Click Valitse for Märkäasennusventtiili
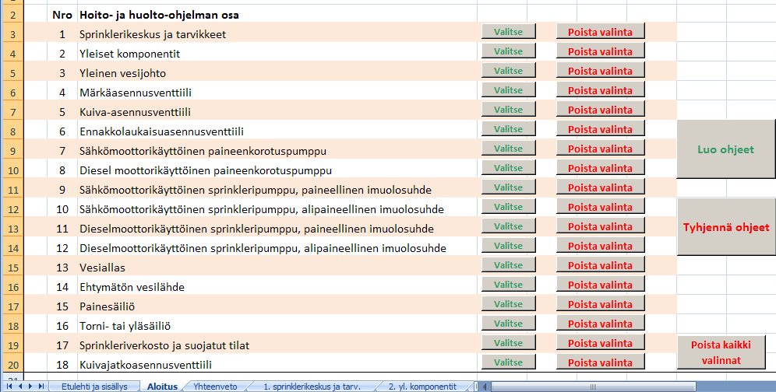Image resolution: width=776 pixels, height=392 pixels. click(x=508, y=90)
